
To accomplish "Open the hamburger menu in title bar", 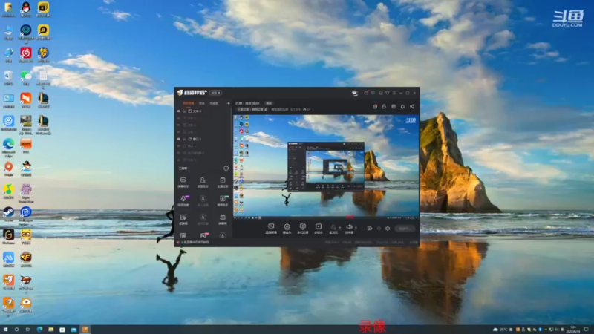I will click(x=394, y=93).
